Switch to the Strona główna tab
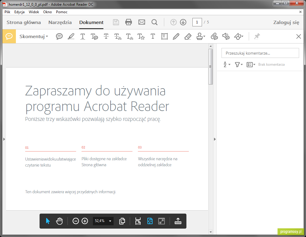306x237 pixels. 24,22
